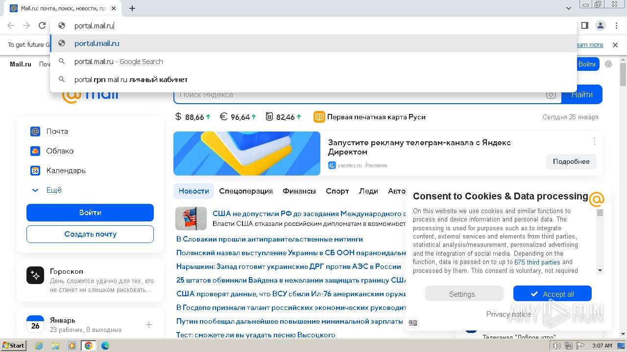Click the Windows Start button
The width and height of the screenshot is (627, 352).
[13, 346]
